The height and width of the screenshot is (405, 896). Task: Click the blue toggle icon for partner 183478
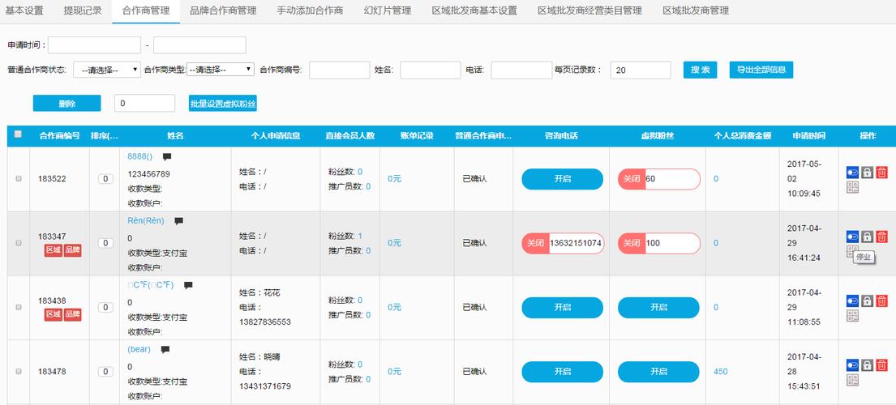(852, 365)
